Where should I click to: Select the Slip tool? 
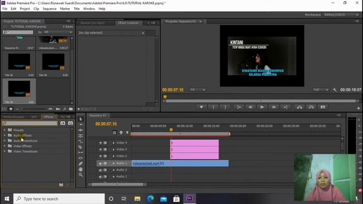(81, 152)
